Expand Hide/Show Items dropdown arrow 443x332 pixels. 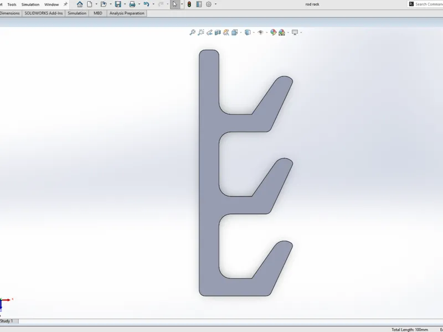pyautogui.click(x=267, y=33)
